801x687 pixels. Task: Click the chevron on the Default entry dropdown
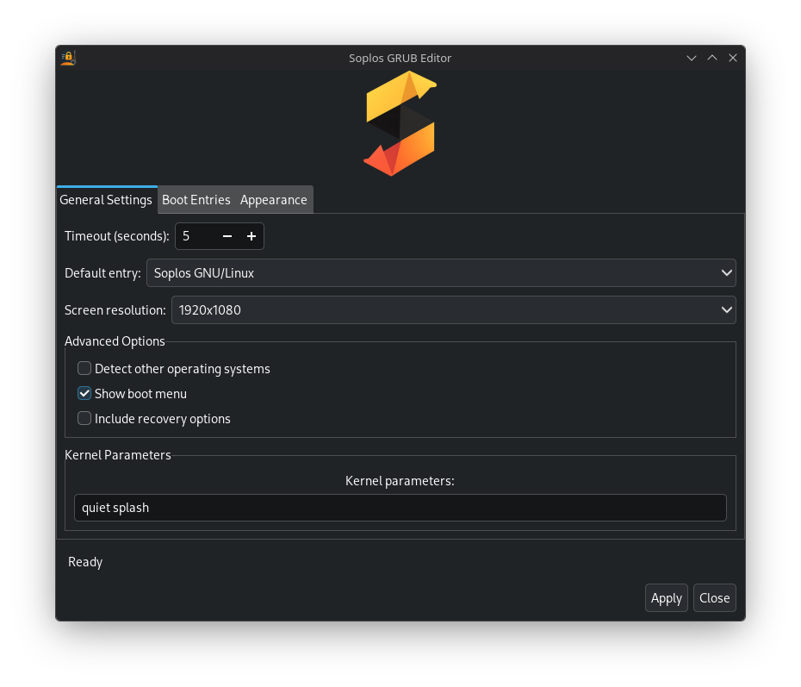point(726,272)
